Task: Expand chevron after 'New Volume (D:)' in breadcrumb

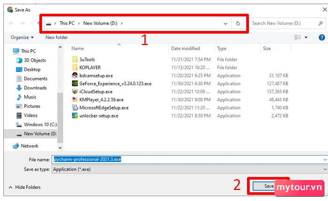Action: click(121, 23)
